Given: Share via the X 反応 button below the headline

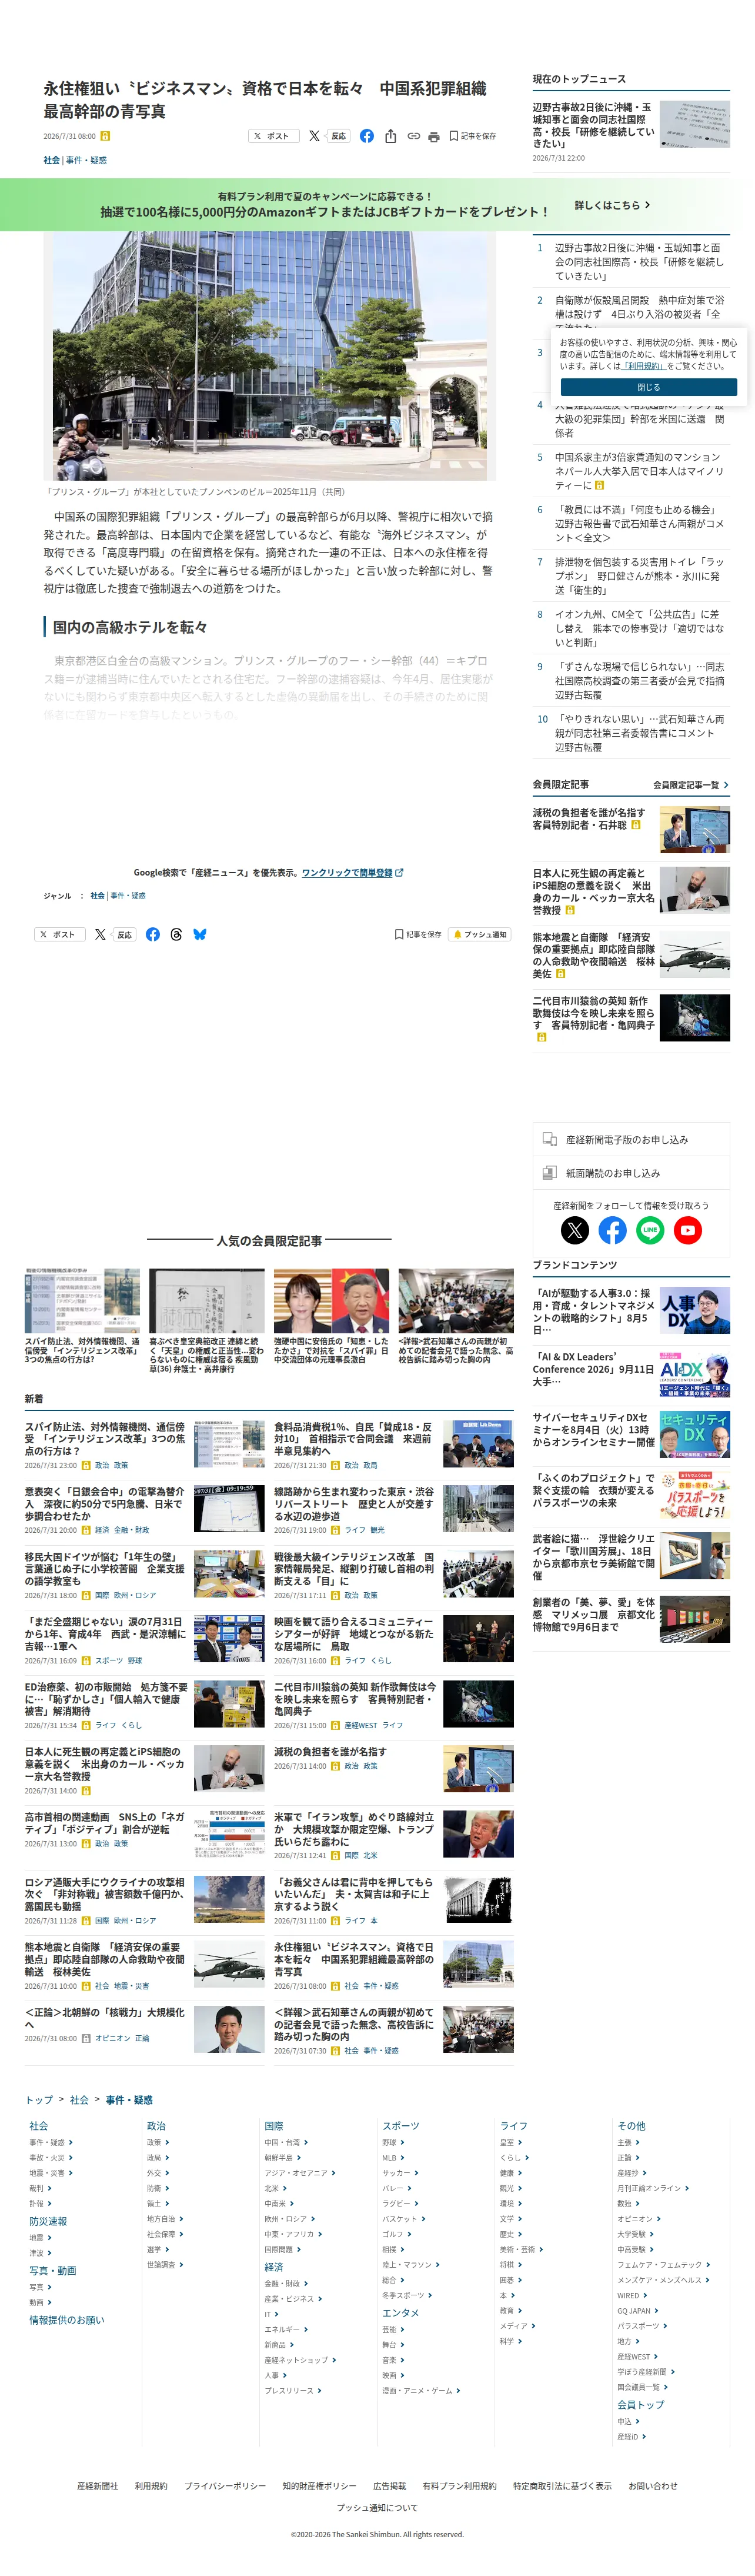Looking at the screenshot, I should pyautogui.click(x=329, y=136).
